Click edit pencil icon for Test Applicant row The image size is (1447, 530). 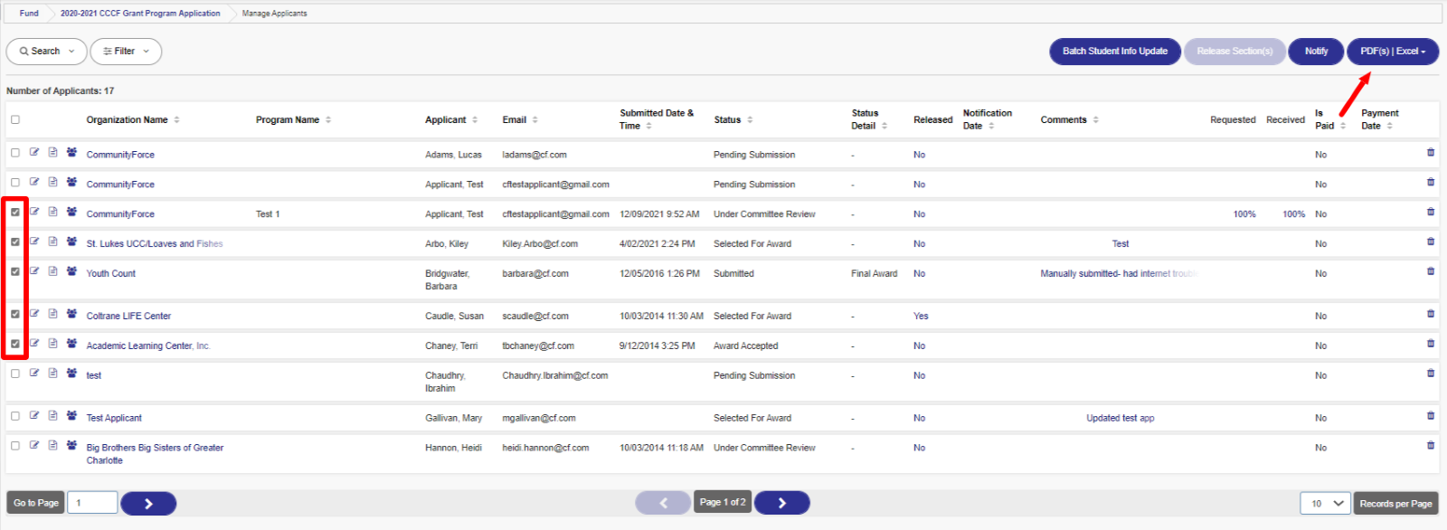point(34,416)
